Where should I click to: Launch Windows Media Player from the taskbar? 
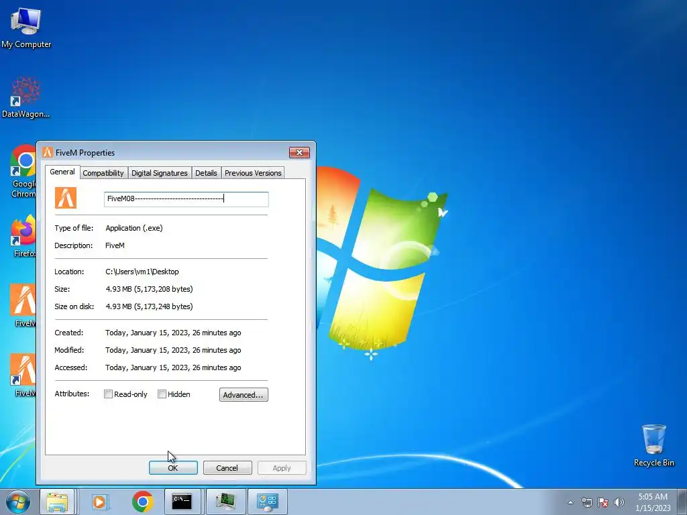[100, 502]
